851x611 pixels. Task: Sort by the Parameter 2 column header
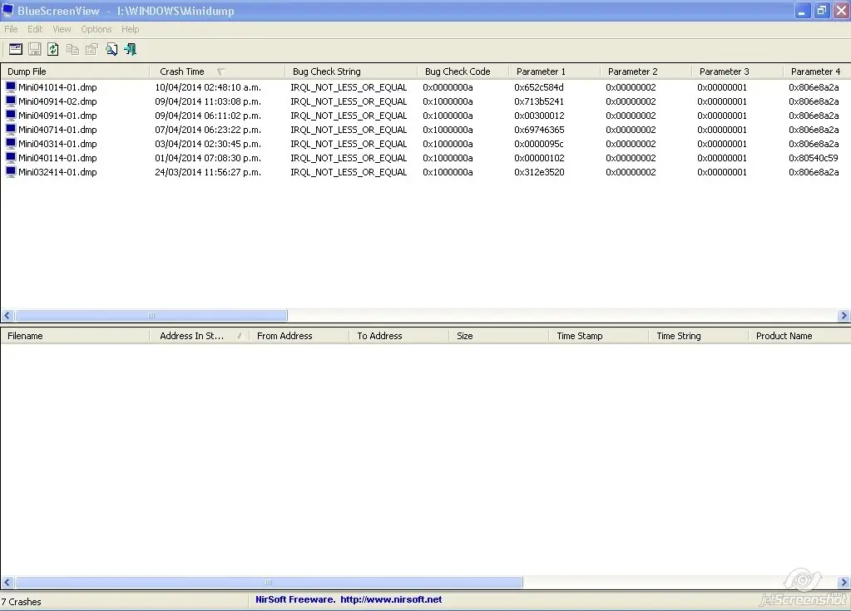[x=646, y=71]
